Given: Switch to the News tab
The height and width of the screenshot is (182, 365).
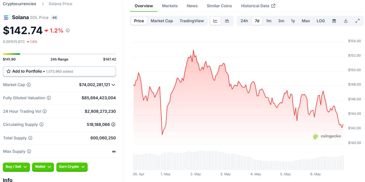Looking at the screenshot, I should click(192, 6).
